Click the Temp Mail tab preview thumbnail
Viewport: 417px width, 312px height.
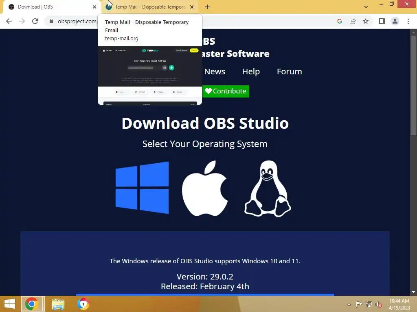tap(150, 76)
